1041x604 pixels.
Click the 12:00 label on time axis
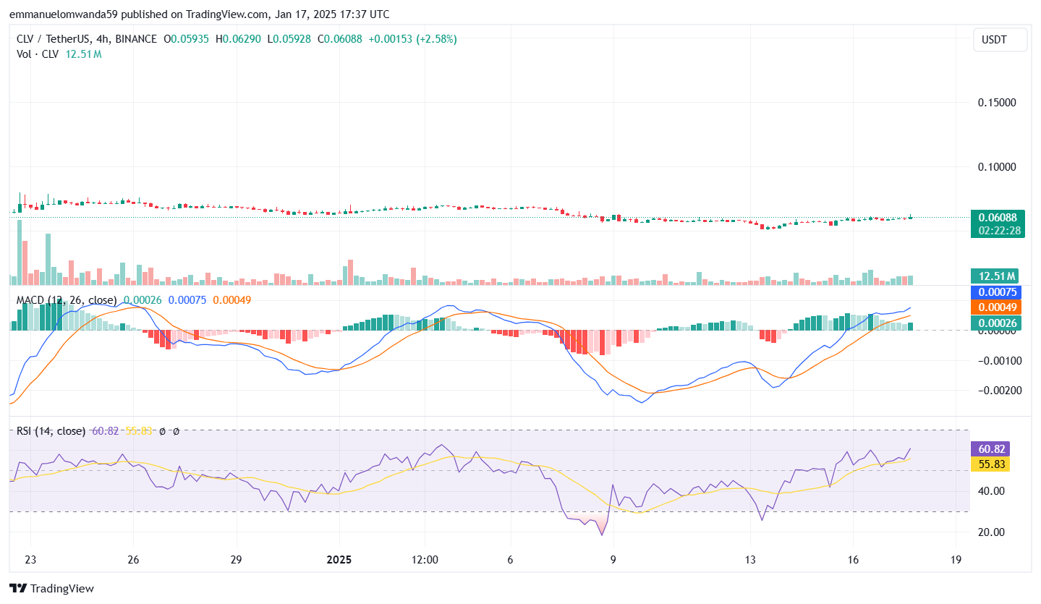(x=425, y=560)
